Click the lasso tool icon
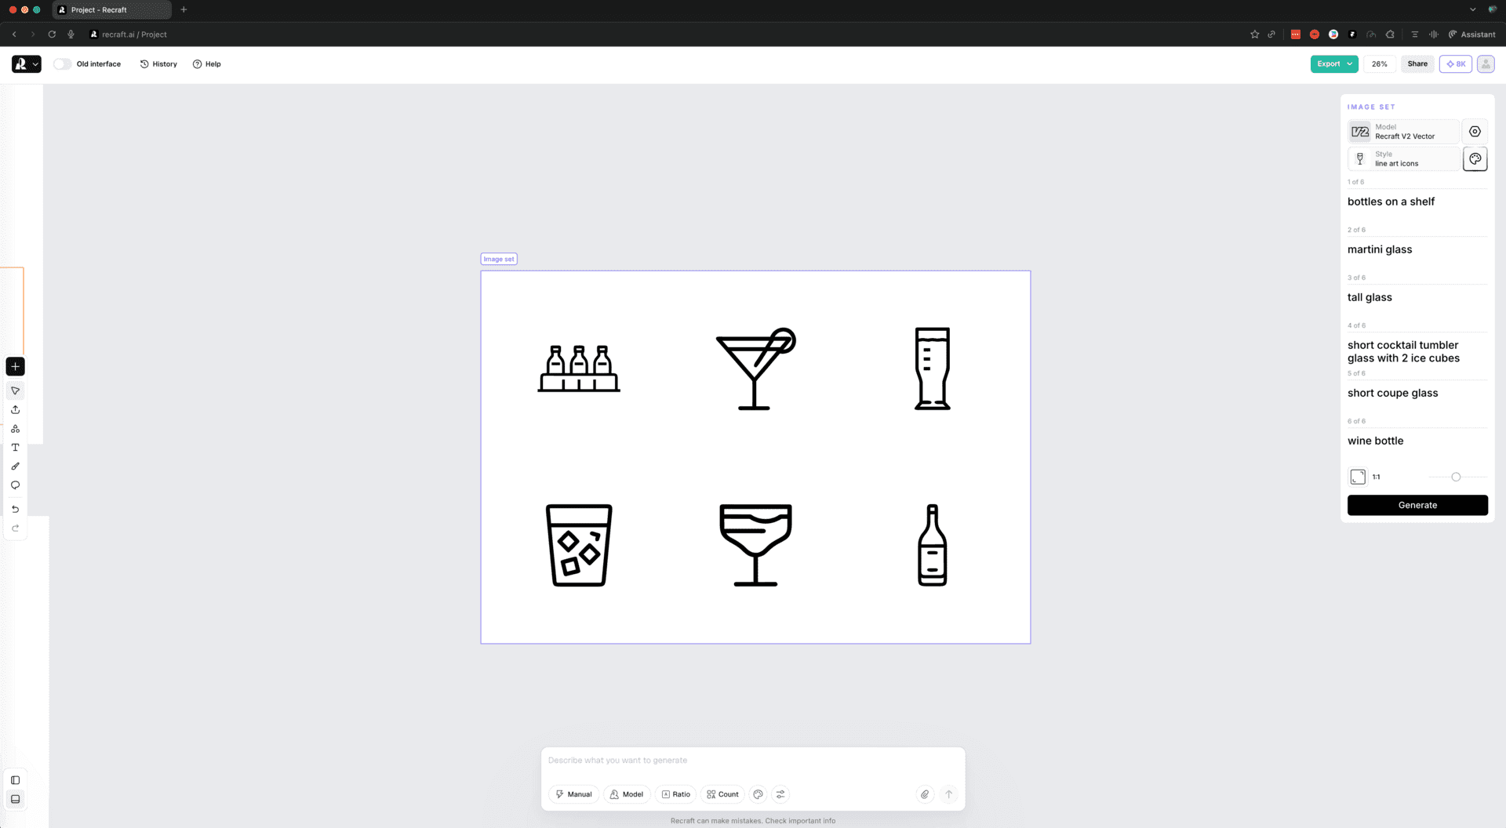1506x828 pixels. pos(15,485)
